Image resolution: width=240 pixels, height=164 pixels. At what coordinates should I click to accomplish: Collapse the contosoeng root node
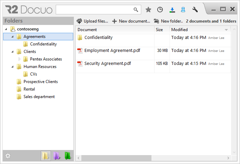pyautogui.click(x=6, y=29)
